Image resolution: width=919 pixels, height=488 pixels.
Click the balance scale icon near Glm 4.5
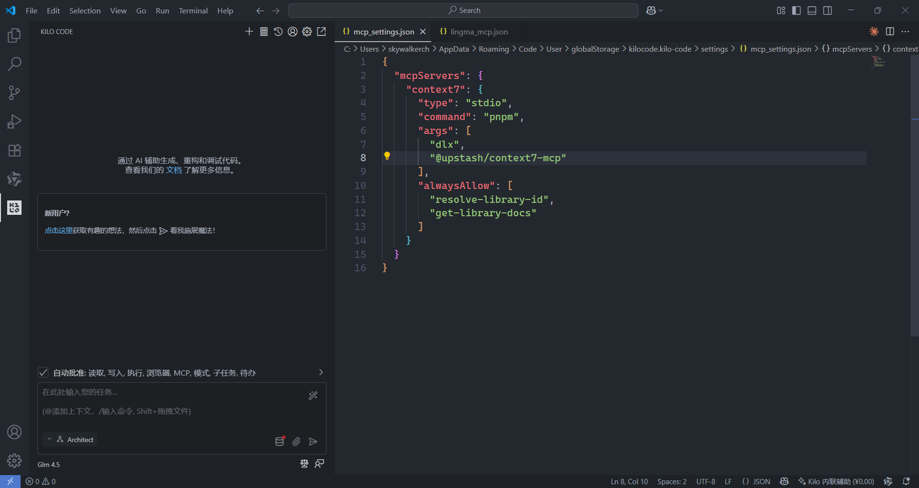304,464
